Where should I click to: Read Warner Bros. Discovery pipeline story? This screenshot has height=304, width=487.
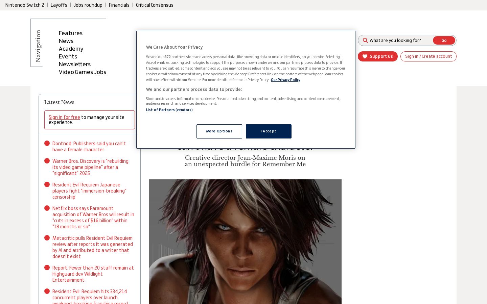pyautogui.click(x=90, y=167)
